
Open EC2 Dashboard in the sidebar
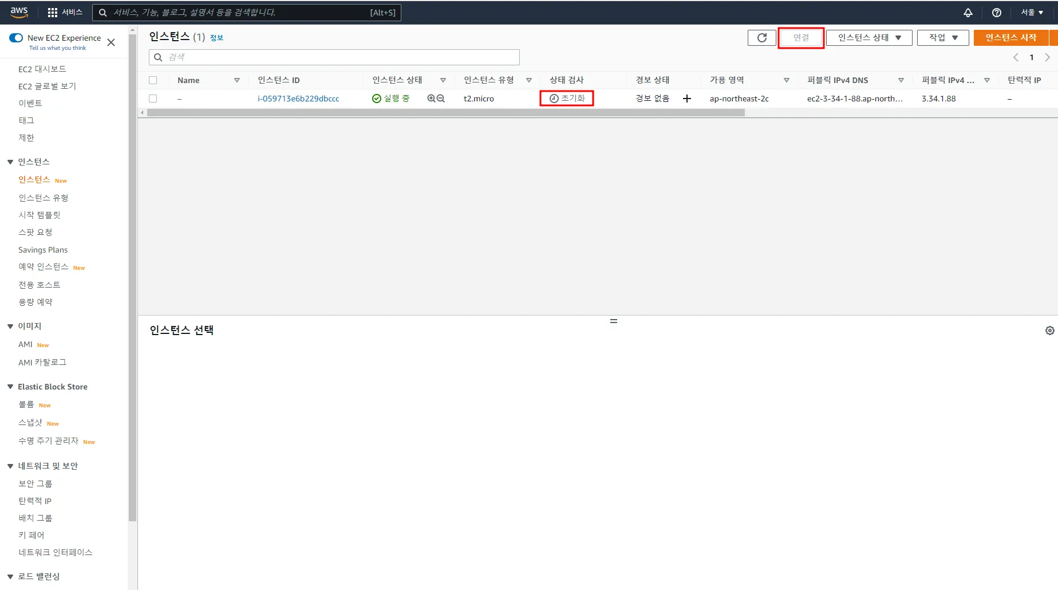[x=42, y=69]
